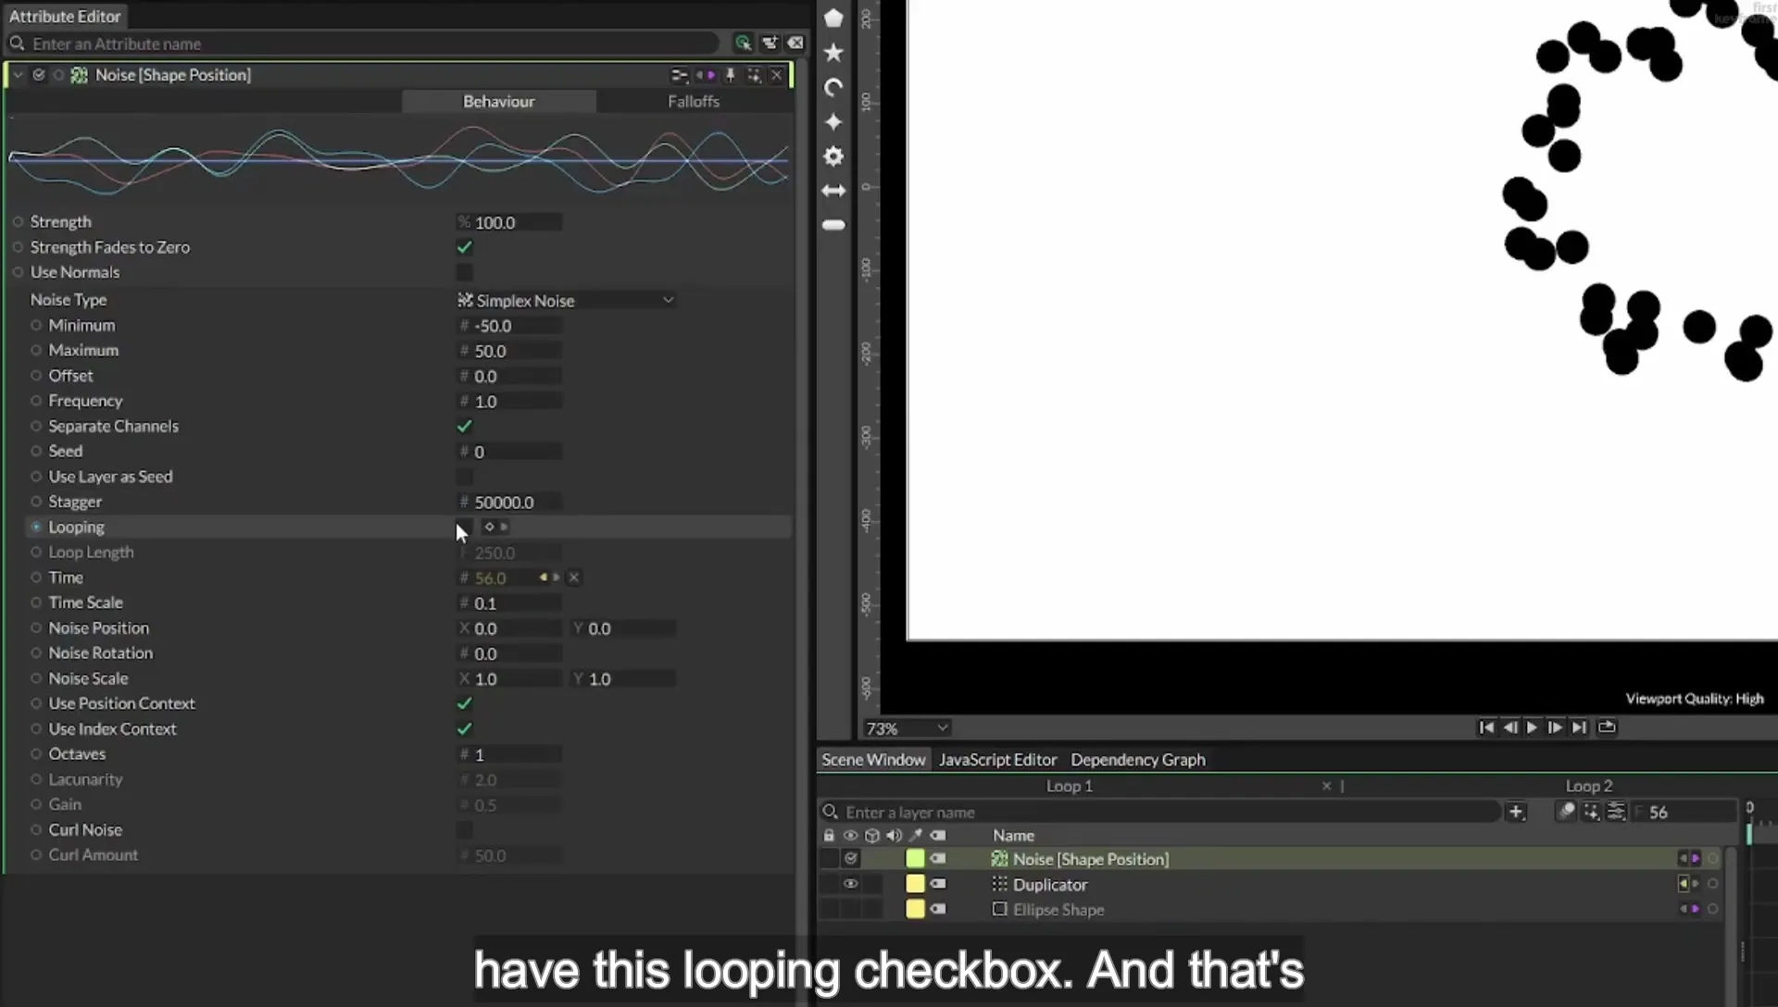Step to the next frame

click(1555, 727)
